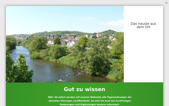The image size is (169, 106).
Task: Open the green hamburger menu icon
Action: coord(166,3)
